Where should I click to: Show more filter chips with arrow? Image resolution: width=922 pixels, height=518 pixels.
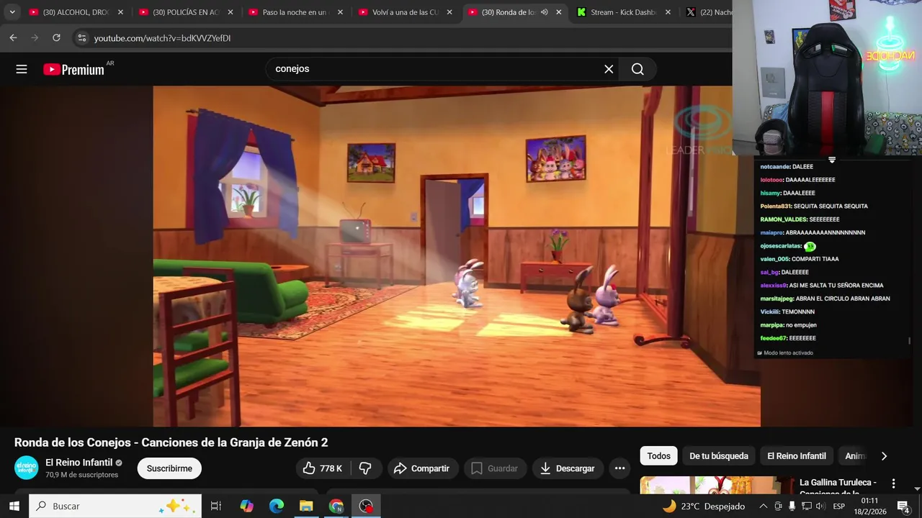(x=884, y=456)
